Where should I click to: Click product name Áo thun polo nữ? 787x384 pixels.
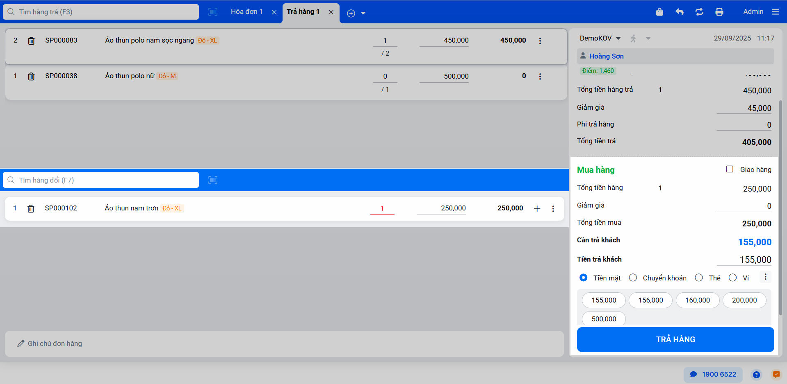130,76
